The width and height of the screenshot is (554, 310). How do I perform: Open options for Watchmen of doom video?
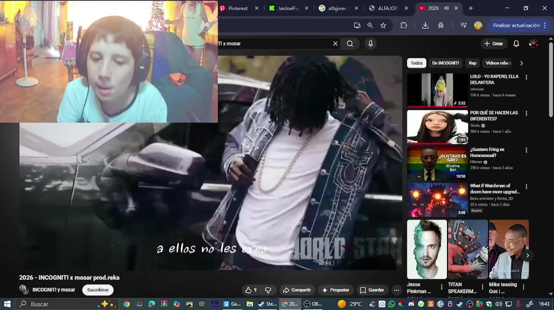pyautogui.click(x=526, y=187)
